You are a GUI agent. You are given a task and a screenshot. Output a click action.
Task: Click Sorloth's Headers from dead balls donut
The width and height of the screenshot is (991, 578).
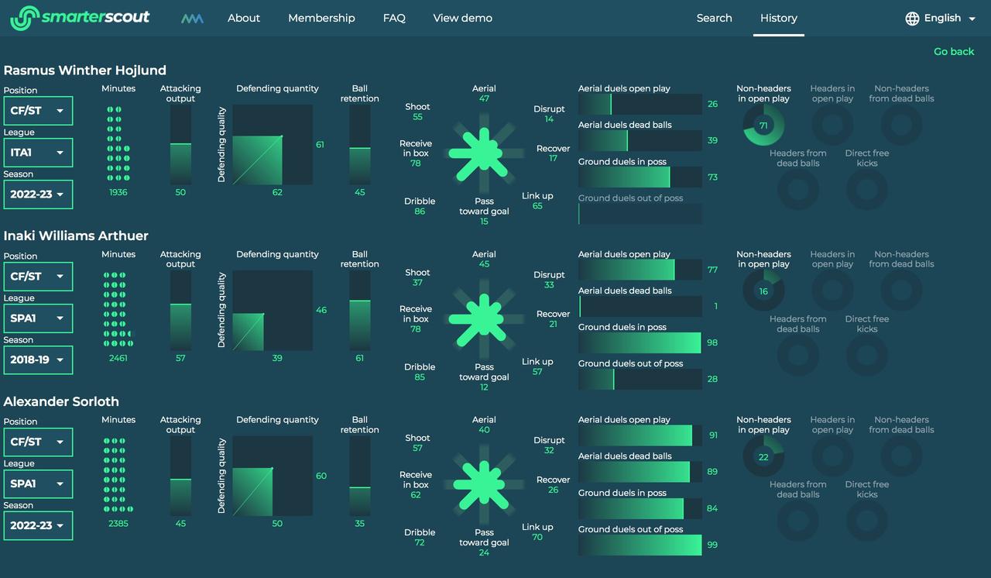coord(797,521)
